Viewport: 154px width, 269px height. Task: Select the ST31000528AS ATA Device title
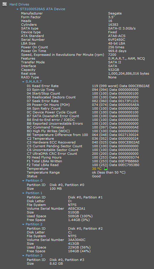tap(42, 9)
